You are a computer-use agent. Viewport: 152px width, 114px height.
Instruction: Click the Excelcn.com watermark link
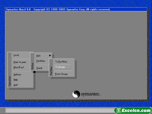click(133, 110)
